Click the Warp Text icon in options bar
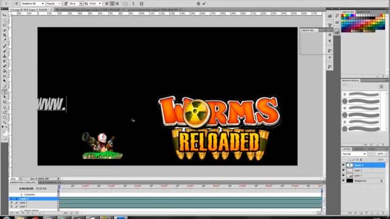390x219 pixels. pyautogui.click(x=133, y=4)
